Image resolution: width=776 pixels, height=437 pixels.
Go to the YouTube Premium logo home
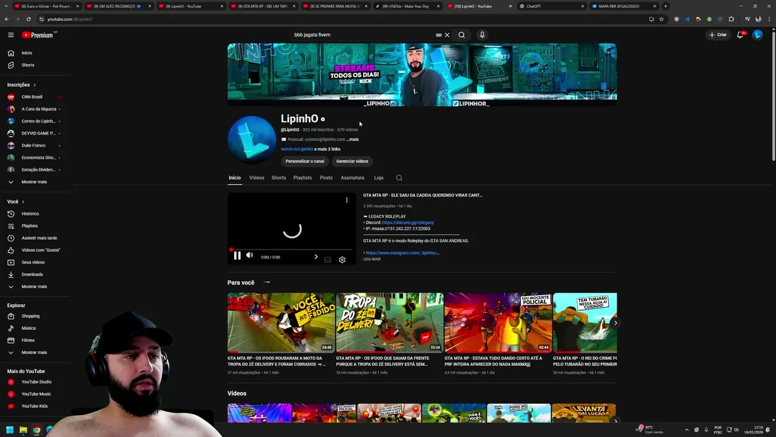click(38, 35)
